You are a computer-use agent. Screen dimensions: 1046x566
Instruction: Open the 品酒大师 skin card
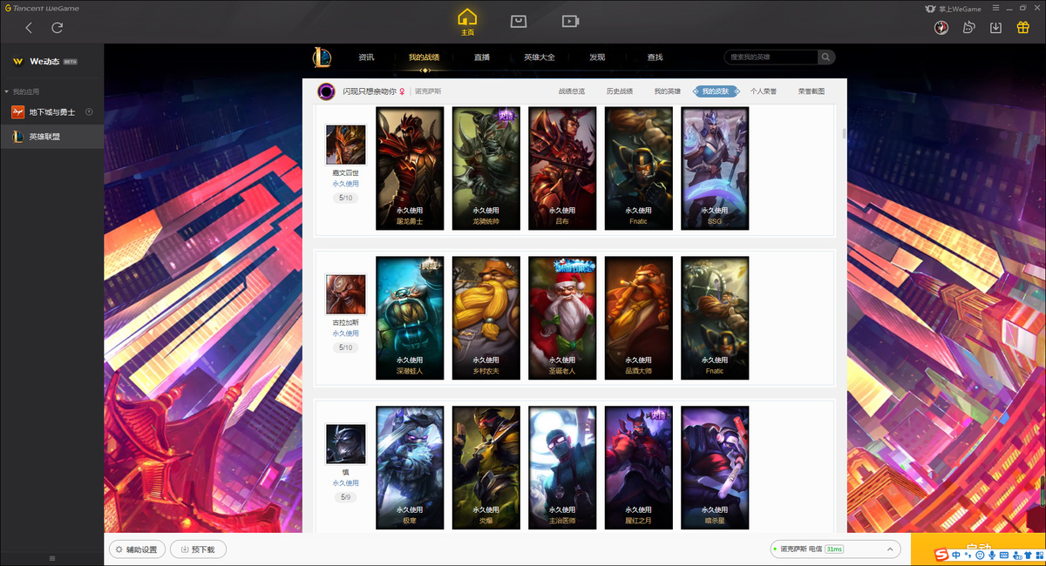tap(639, 318)
